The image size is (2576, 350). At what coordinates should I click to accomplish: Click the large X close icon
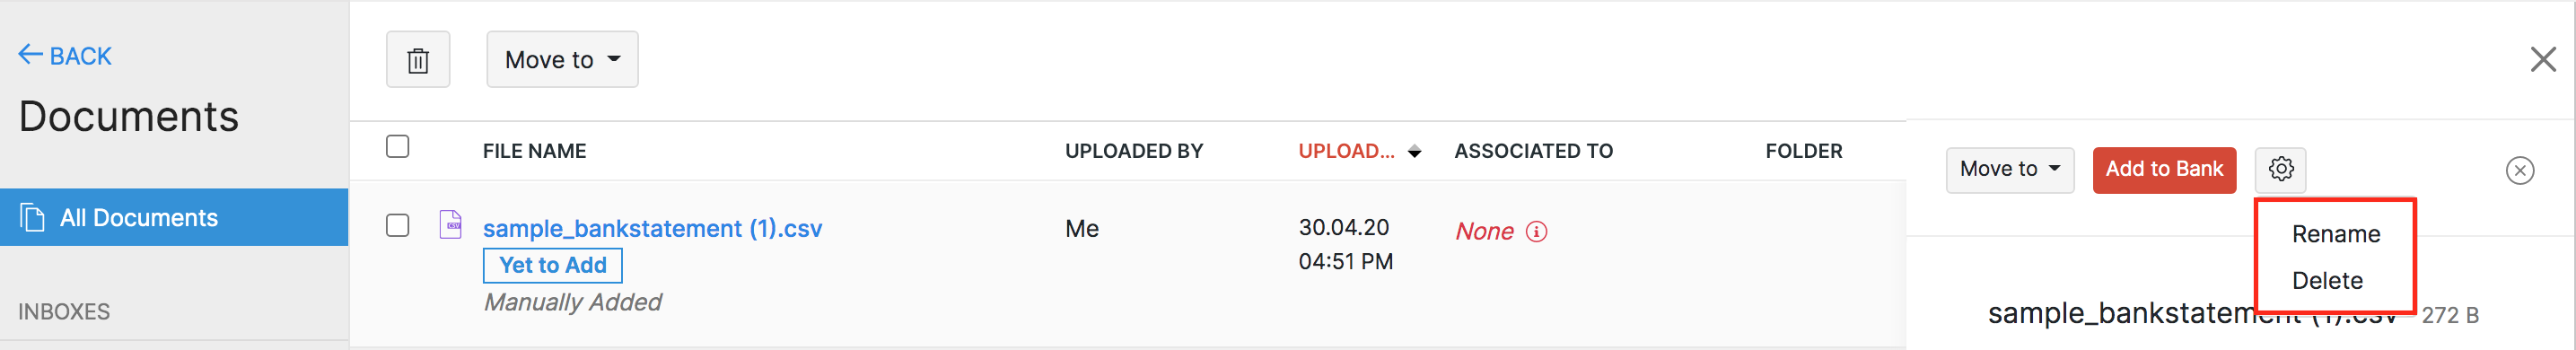(2542, 60)
